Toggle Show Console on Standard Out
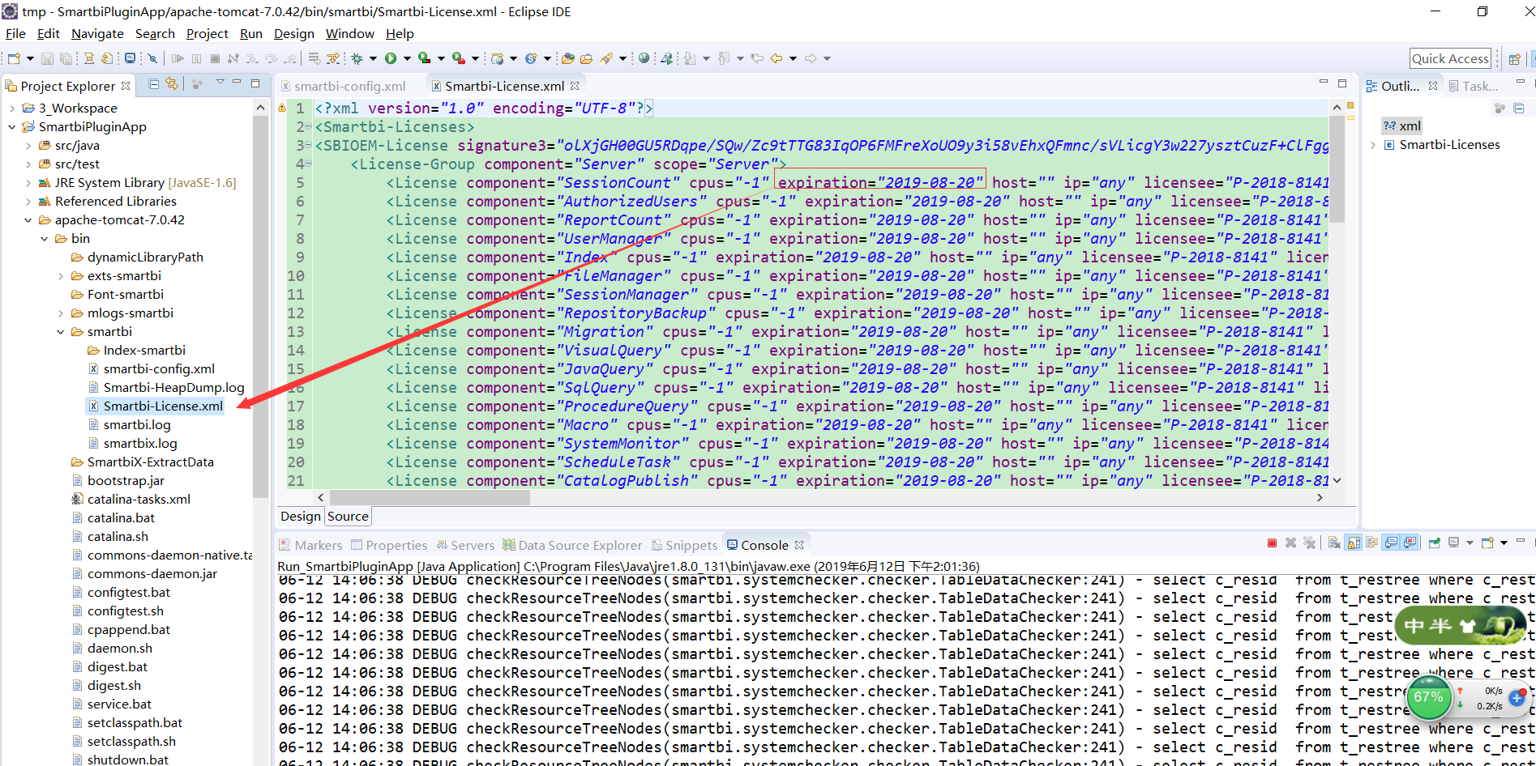Screen dimensions: 1536x766 click(x=1391, y=543)
